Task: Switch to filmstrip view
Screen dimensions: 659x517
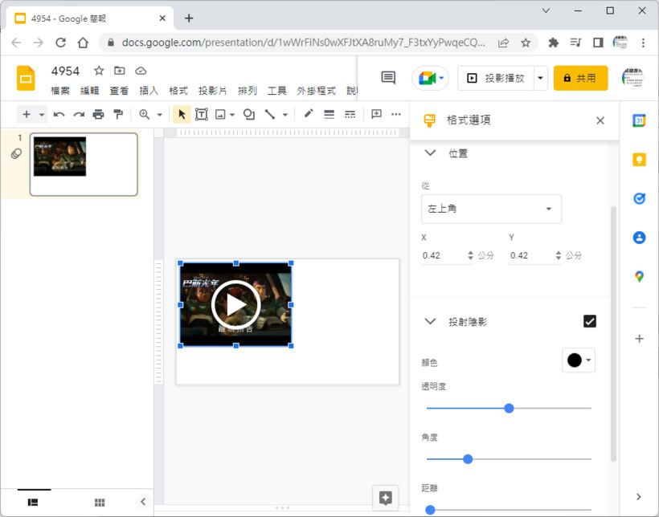Action: point(33,502)
